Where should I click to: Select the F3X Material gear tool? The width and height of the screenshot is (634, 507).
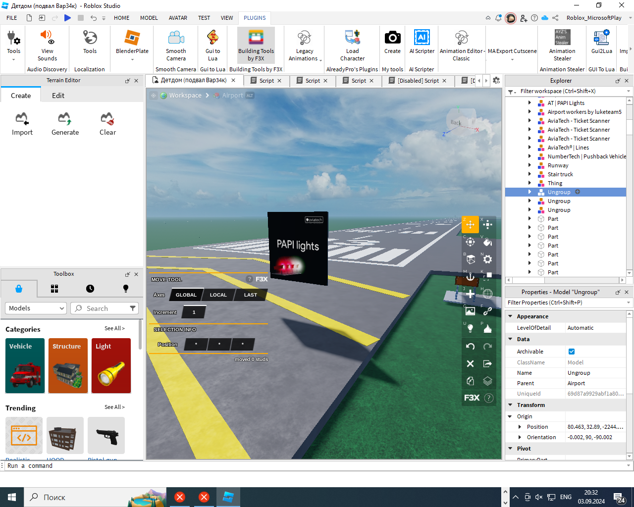pos(487,259)
